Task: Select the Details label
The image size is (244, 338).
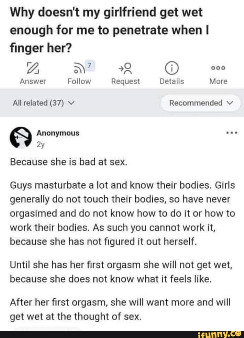Action: pos(171,81)
